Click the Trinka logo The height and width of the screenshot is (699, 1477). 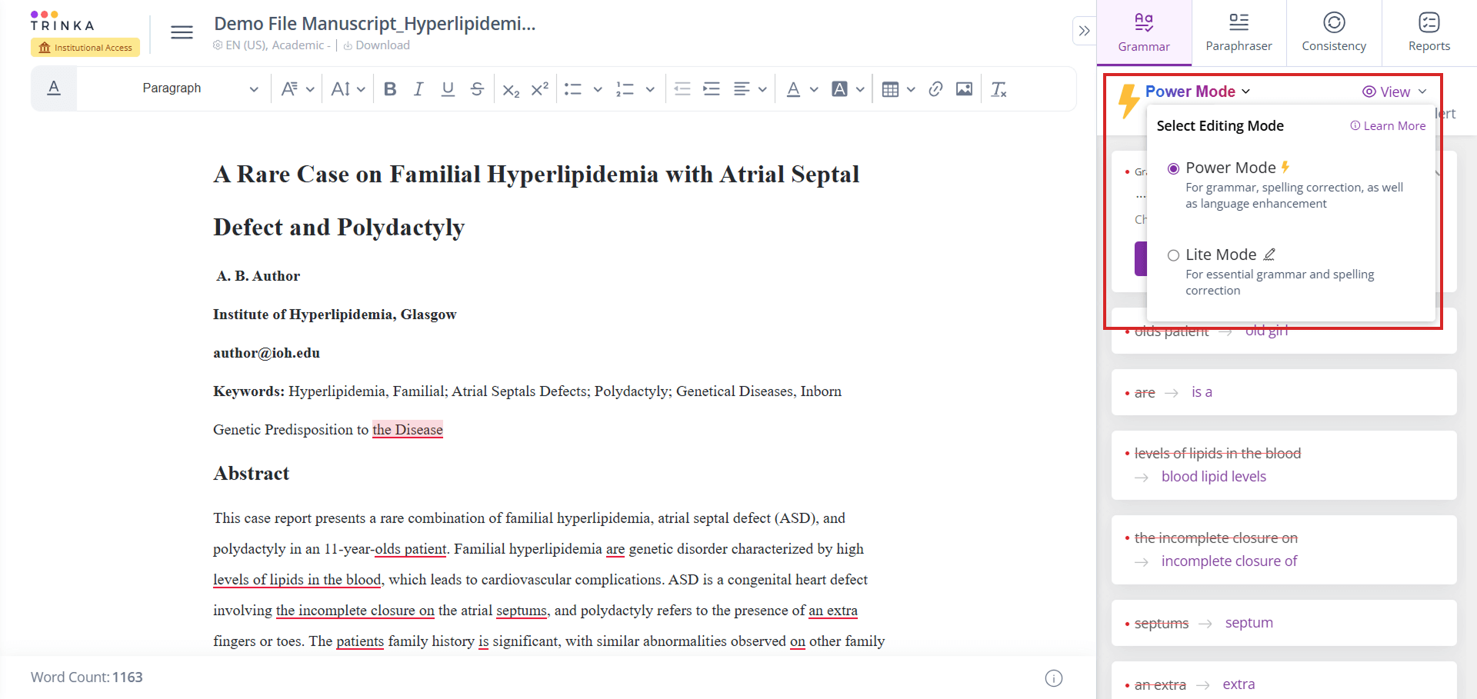tap(62, 21)
